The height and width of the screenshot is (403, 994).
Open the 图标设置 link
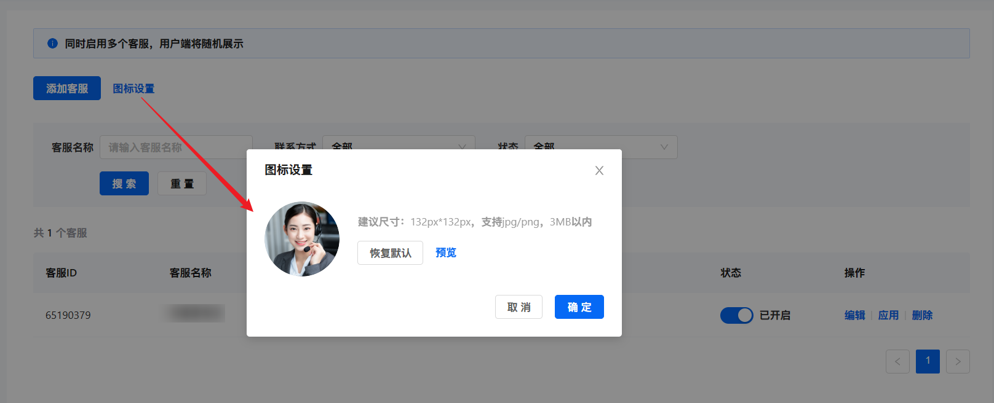click(x=133, y=88)
